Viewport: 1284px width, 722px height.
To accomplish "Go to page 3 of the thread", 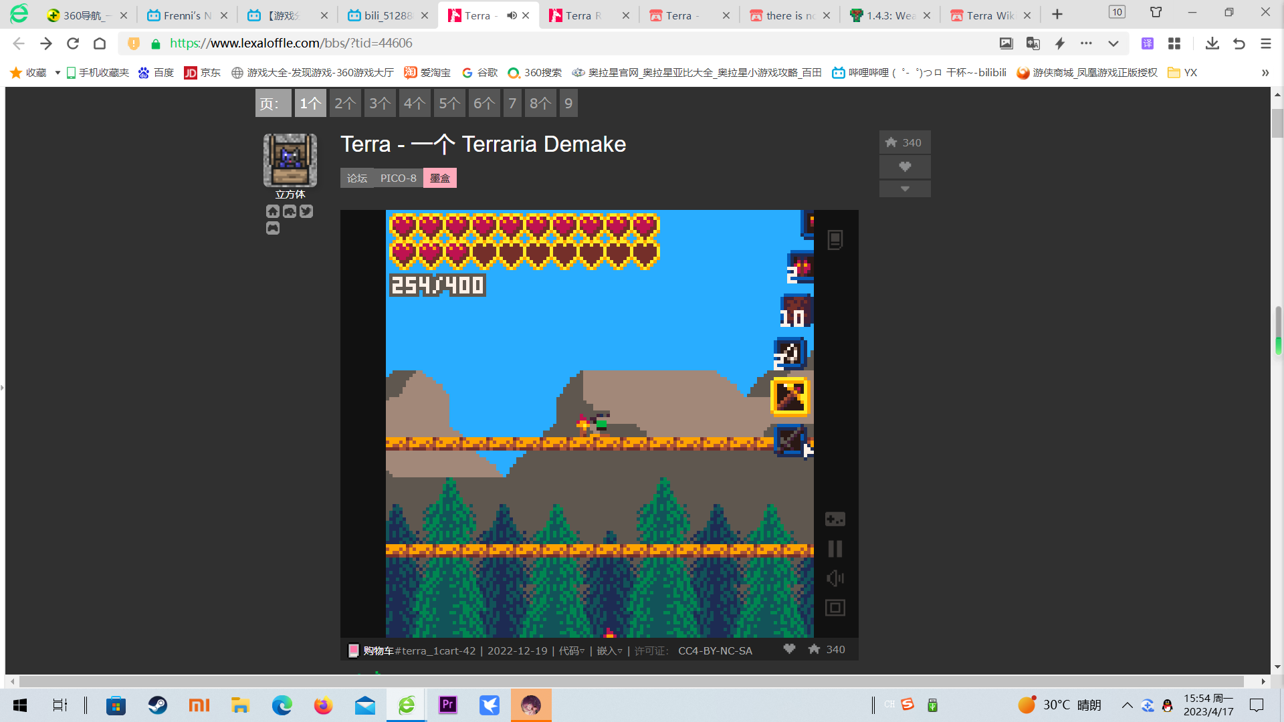I will pos(380,103).
